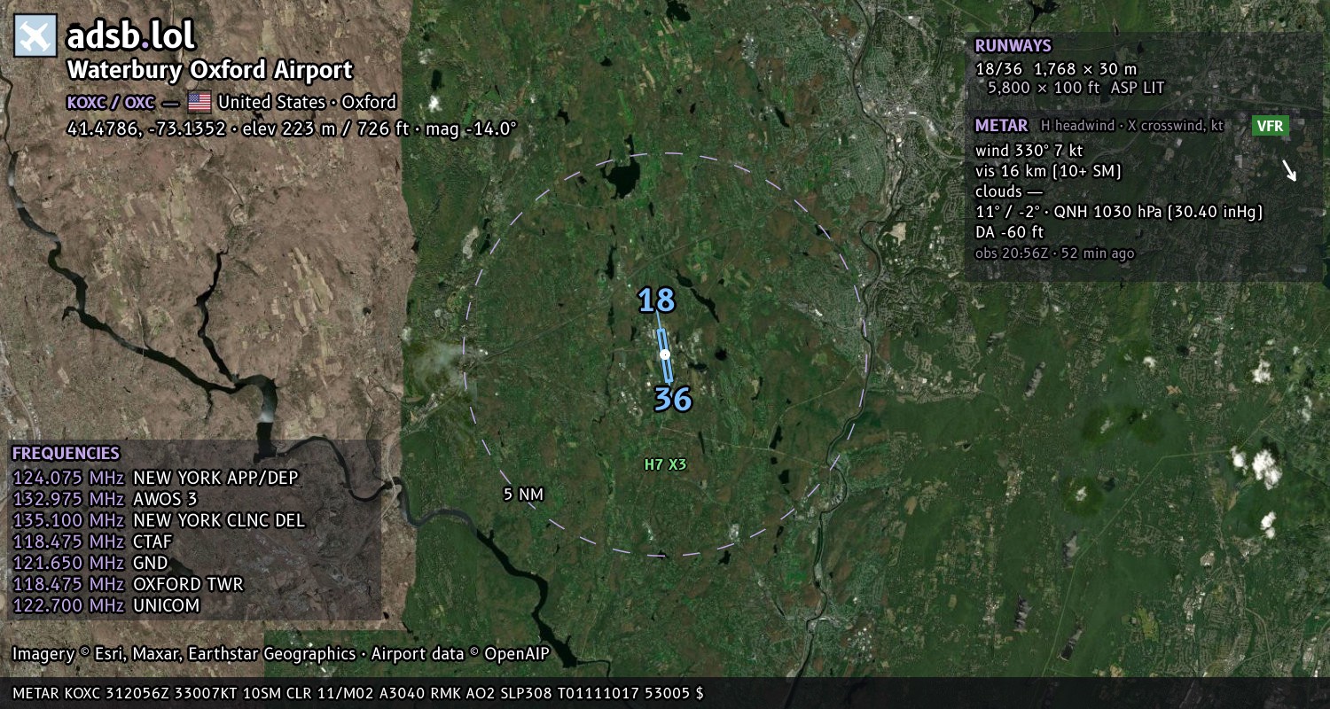This screenshot has height=709, width=1330.
Task: Click the "vis 16 km (10+ SM)" line
Action: point(1048,170)
